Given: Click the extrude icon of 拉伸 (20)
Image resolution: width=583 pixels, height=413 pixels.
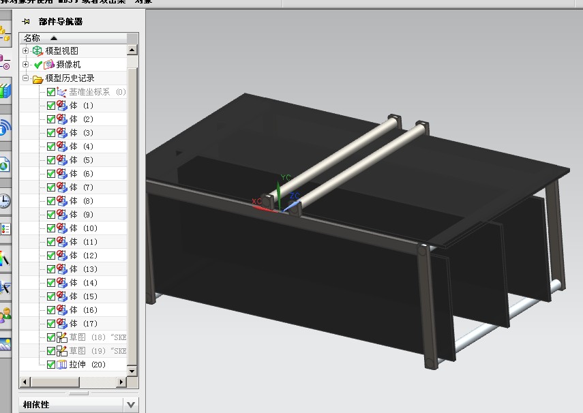Looking at the screenshot, I should [62, 365].
